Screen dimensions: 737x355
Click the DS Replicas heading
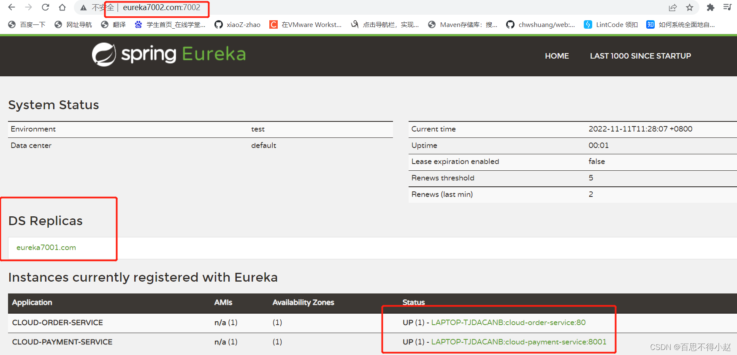[x=46, y=221]
